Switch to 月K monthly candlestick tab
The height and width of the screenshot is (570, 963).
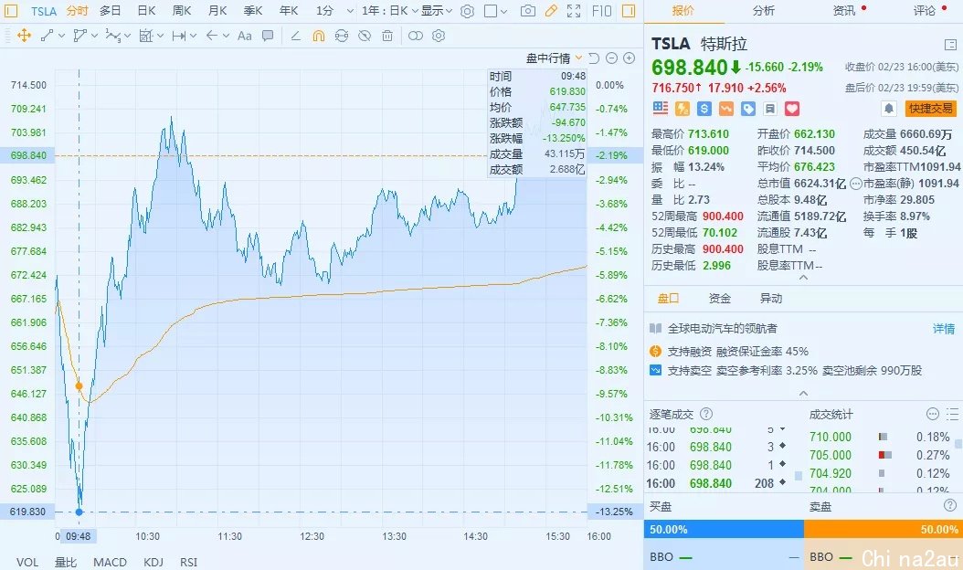tap(217, 11)
